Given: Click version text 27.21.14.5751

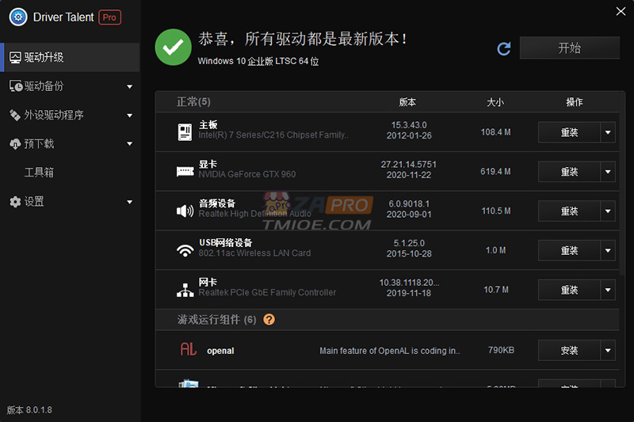Looking at the screenshot, I should point(408,165).
